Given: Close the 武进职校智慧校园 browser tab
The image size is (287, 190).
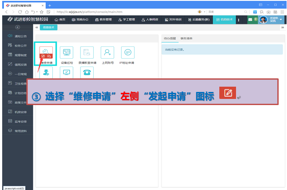Looking at the screenshot, I should [43, 5].
